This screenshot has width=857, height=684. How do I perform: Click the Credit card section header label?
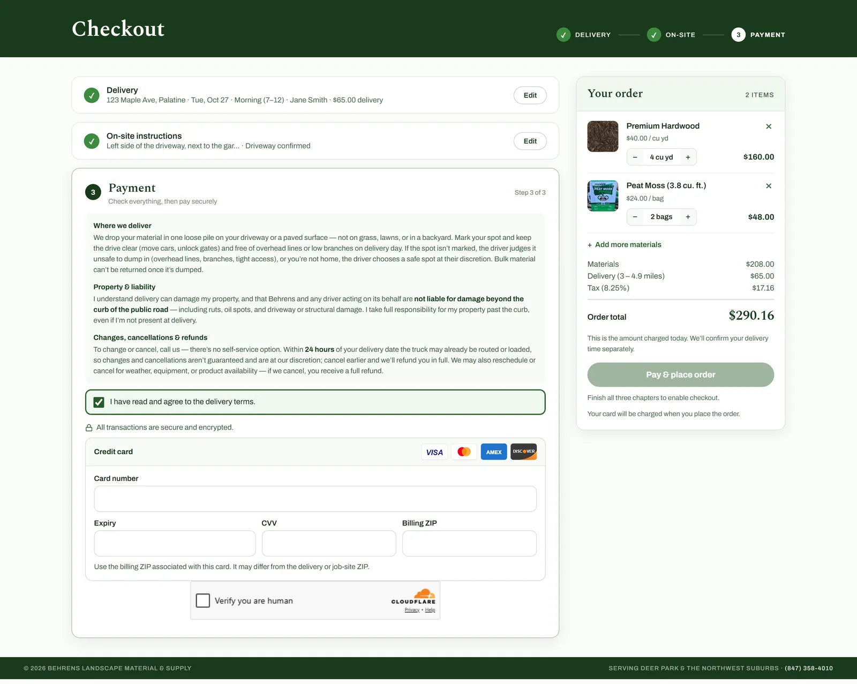point(114,452)
